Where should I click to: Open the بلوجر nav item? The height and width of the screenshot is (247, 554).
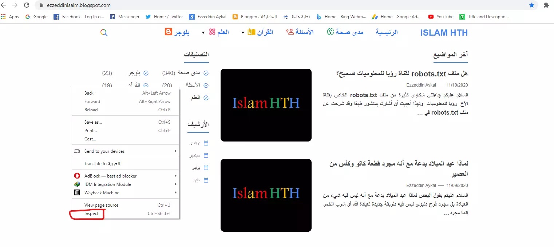pos(177,32)
